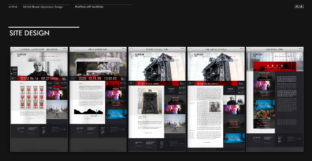Click the red pagination dot under Gates of Hell article

208,143
